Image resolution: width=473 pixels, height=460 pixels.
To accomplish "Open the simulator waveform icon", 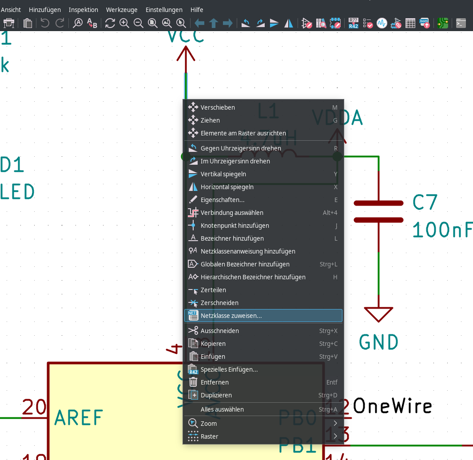I will [x=382, y=23].
